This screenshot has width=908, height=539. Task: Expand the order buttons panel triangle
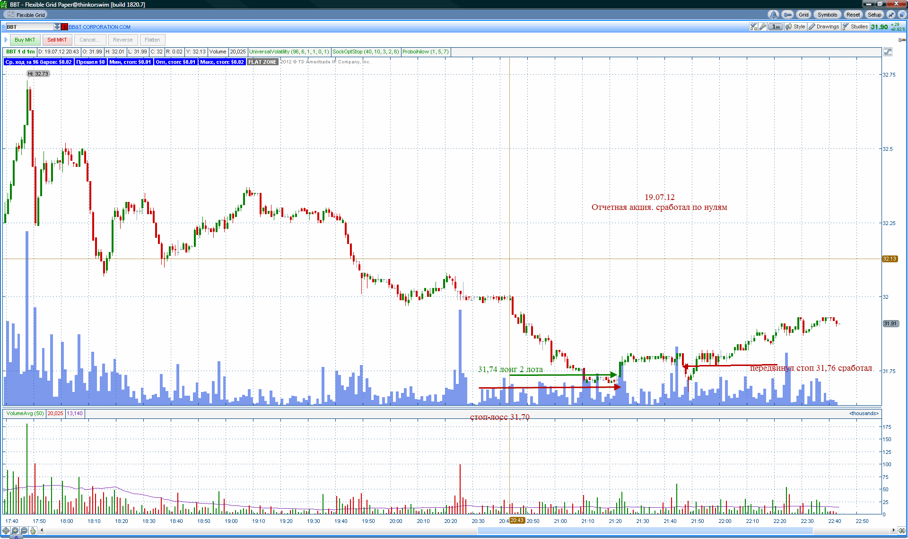coord(6,40)
